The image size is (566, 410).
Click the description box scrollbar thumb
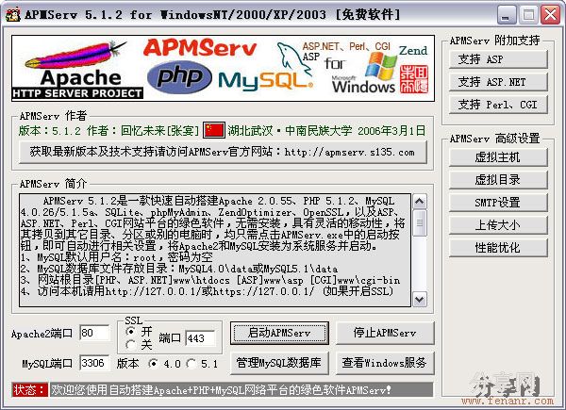point(419,222)
